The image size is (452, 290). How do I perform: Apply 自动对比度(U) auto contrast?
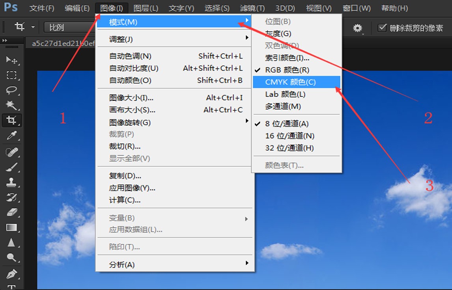tap(174, 68)
